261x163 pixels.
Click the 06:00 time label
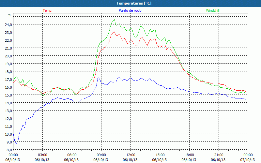click(x=72, y=155)
